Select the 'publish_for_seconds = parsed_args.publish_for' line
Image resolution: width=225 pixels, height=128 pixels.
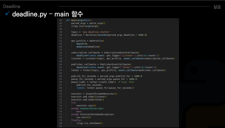pos(107,76)
